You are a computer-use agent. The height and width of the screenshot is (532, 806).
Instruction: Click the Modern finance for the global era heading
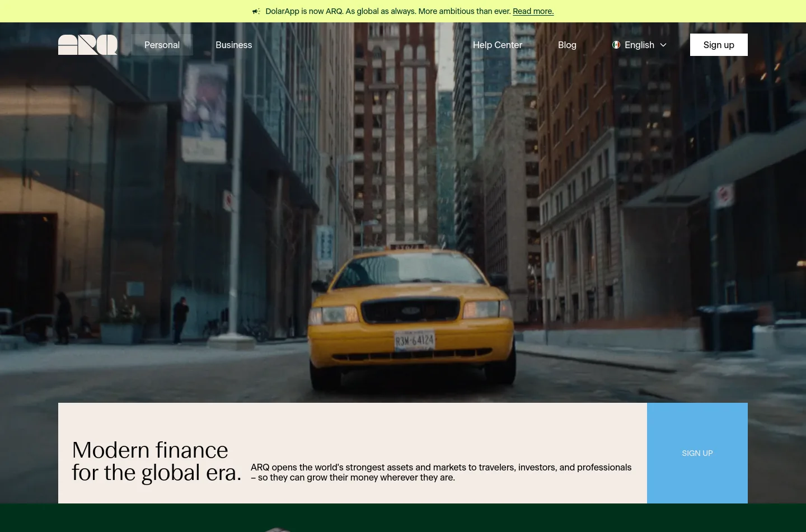157,462
